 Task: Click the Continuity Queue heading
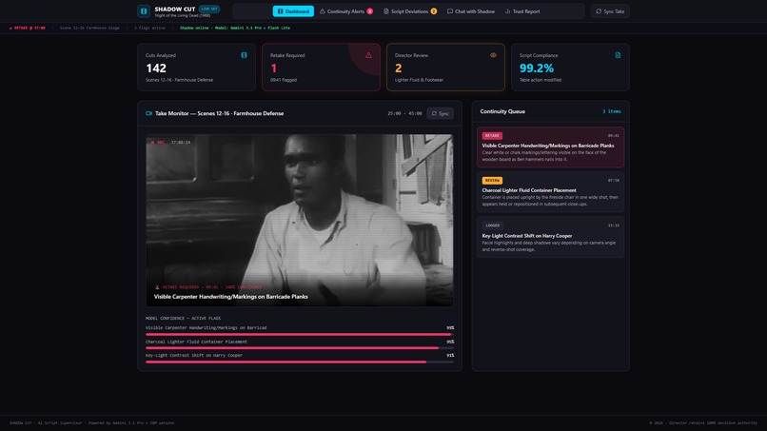tap(502, 111)
